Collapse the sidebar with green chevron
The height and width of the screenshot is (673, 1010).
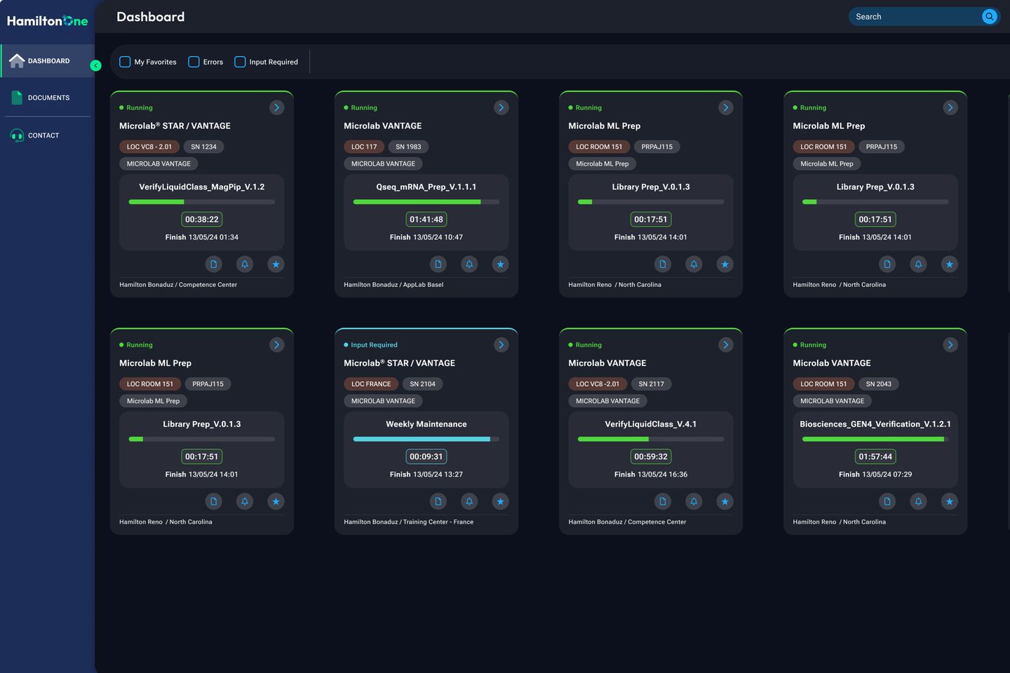tap(96, 65)
